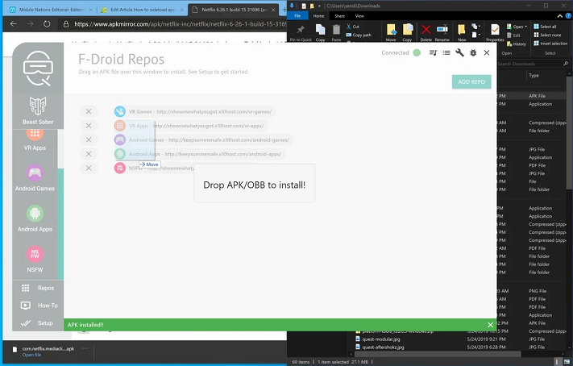Viewport: 573px width, 366px height.
Task: Open the Android Apps category
Action: [x=35, y=218]
